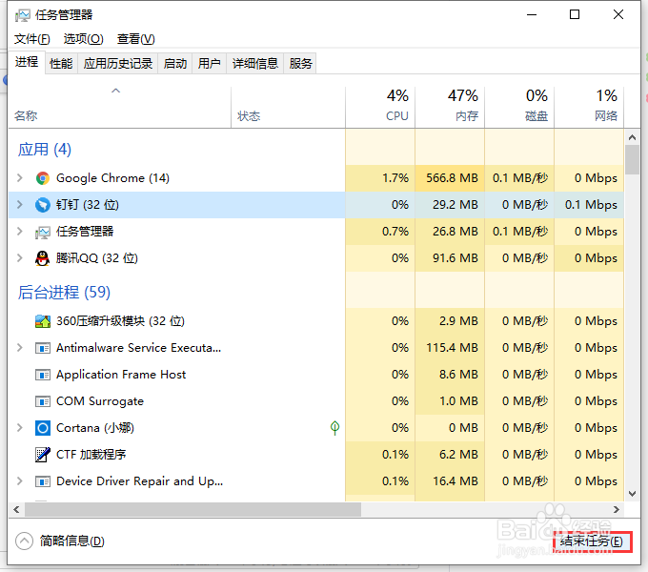Click the 115.4 MB memory cell

click(450, 348)
